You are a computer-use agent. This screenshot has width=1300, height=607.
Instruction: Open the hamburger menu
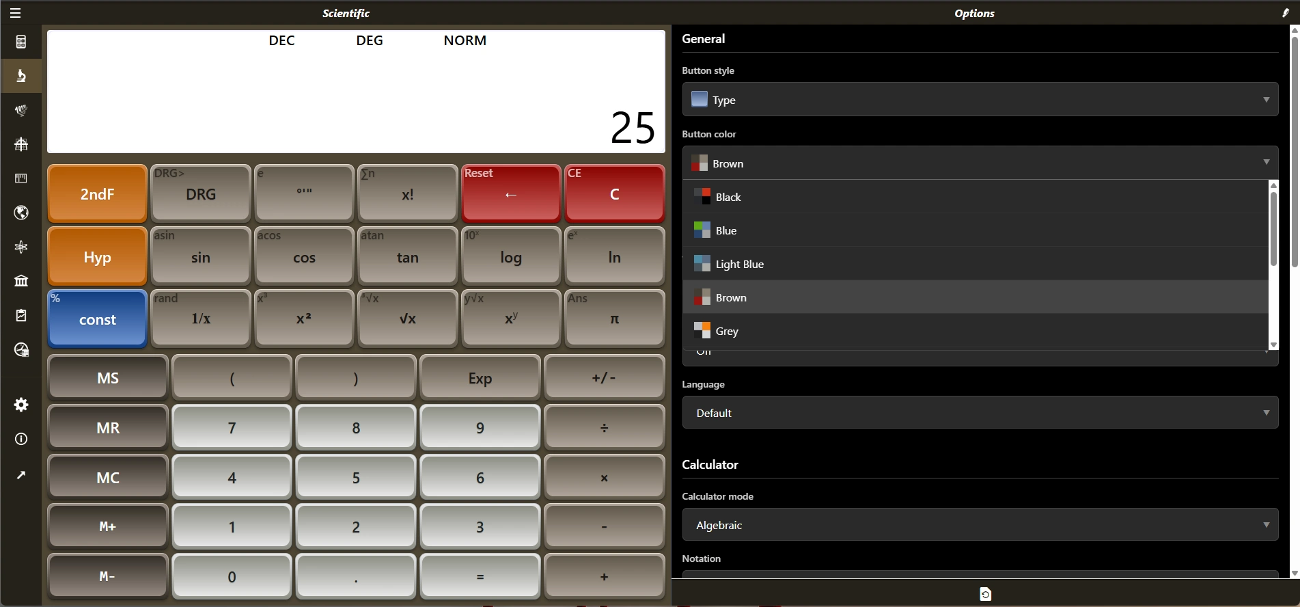coord(15,13)
